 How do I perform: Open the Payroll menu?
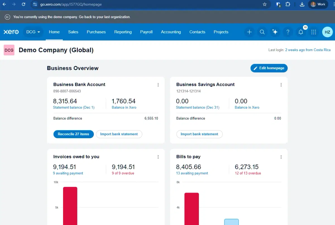coord(146,32)
